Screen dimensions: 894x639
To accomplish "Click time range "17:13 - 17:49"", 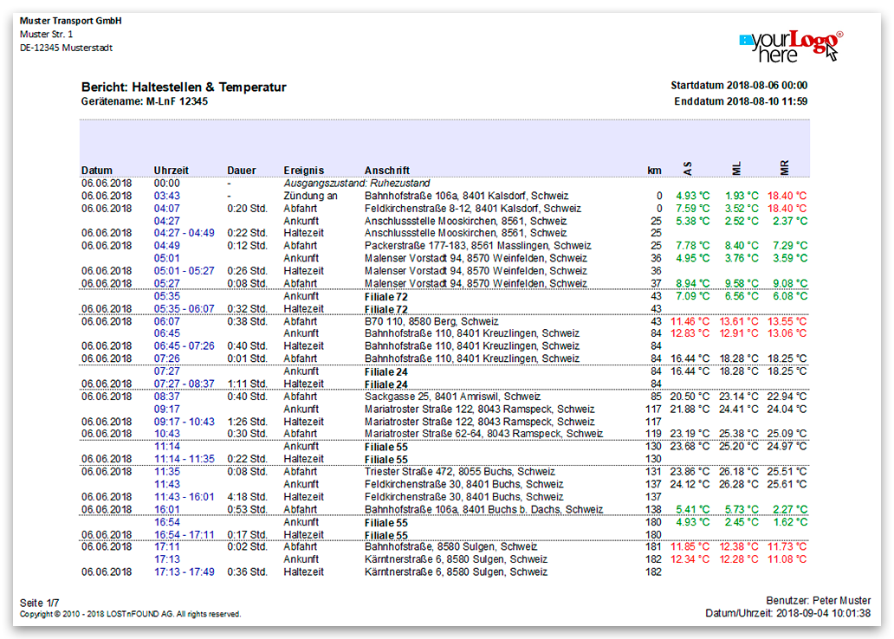I will coord(185,571).
